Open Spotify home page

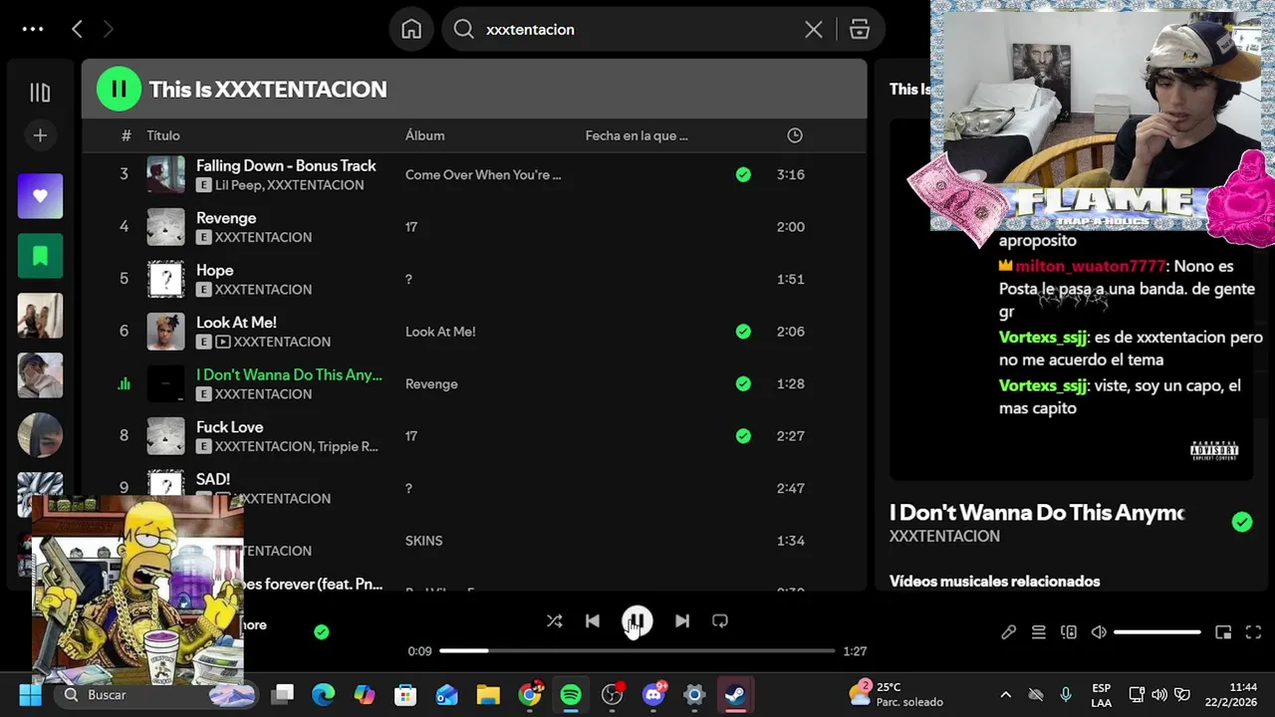tap(411, 30)
